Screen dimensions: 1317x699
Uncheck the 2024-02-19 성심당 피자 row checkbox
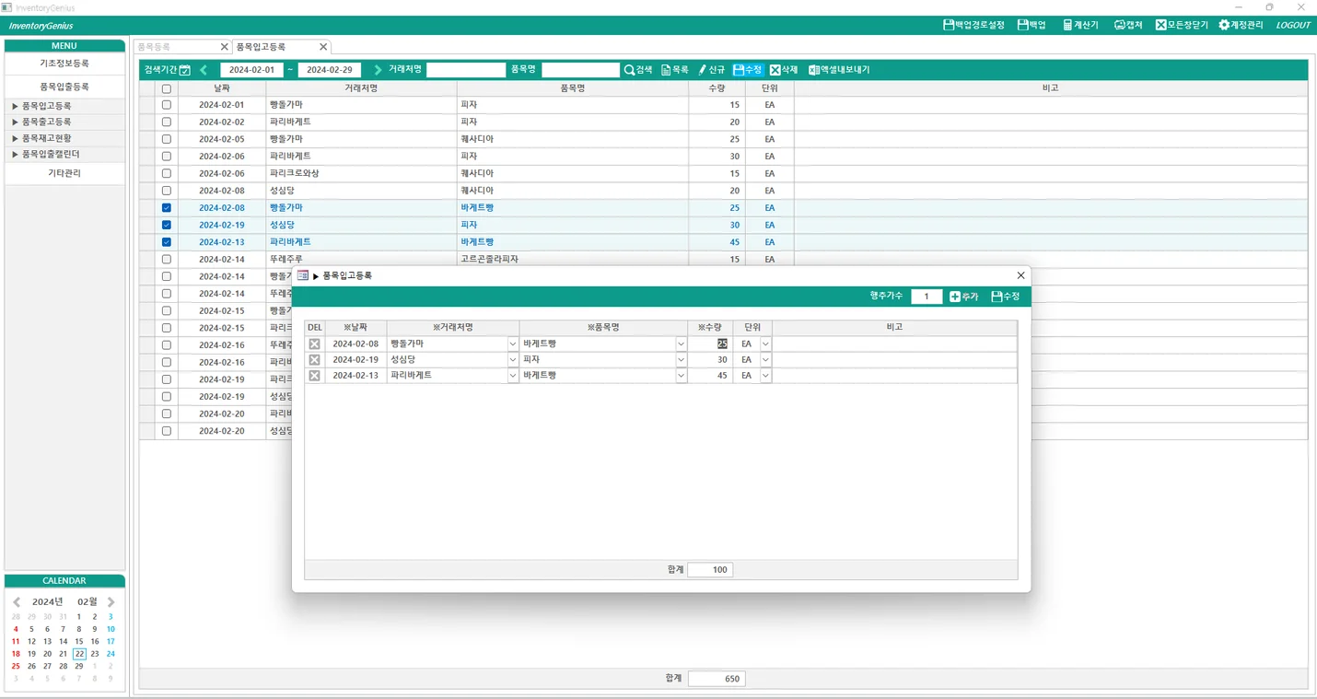tap(167, 225)
